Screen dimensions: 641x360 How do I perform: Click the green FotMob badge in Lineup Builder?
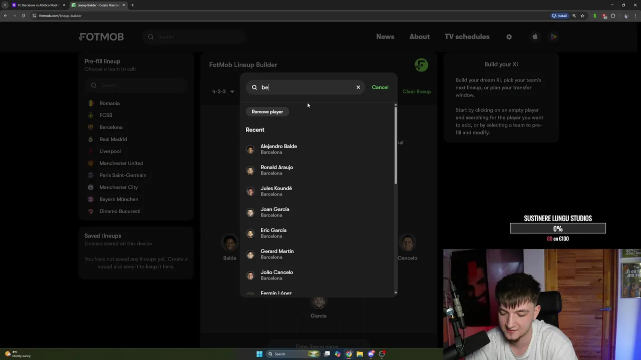coord(421,65)
